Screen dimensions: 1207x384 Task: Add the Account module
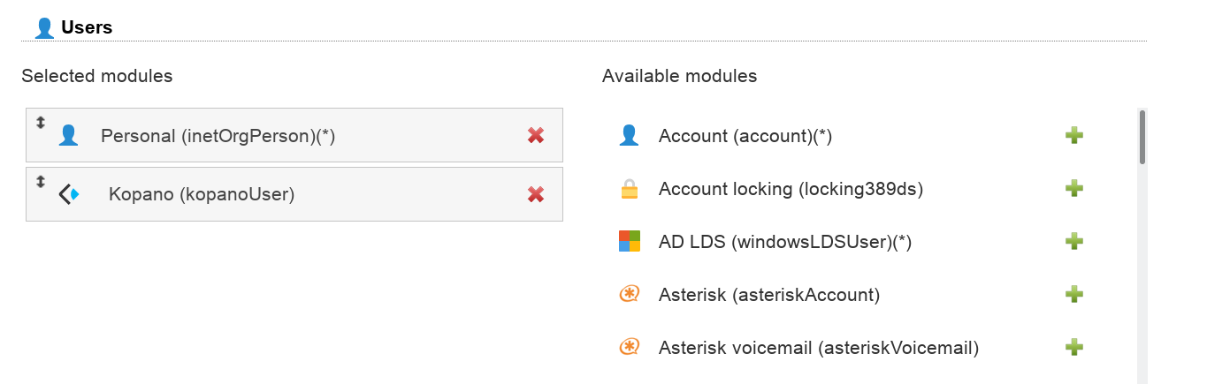coord(1074,135)
